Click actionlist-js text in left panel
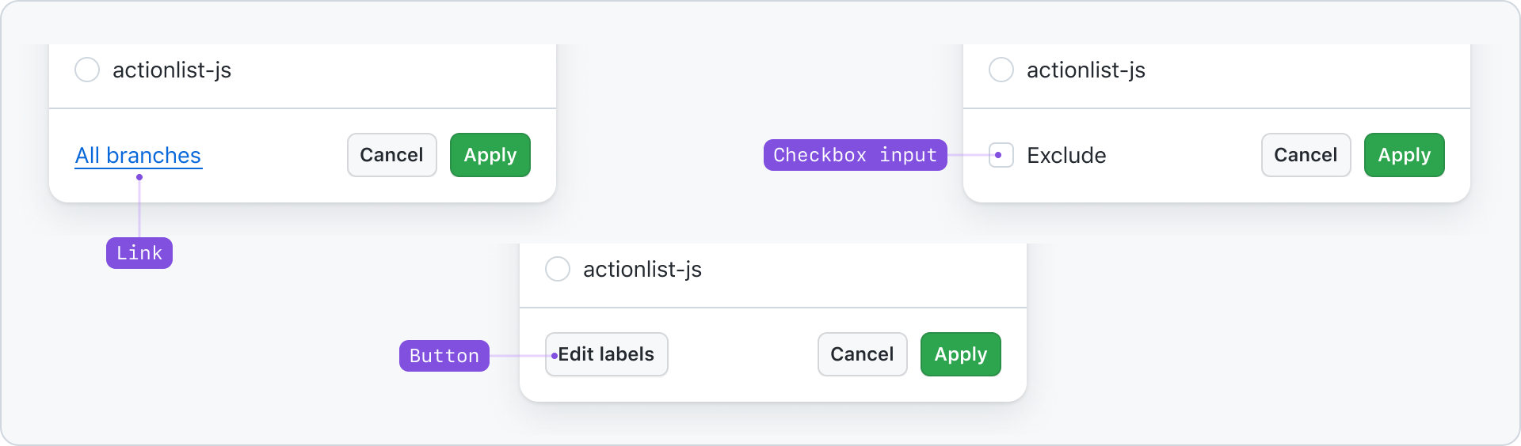The width and height of the screenshot is (1521, 446). click(172, 70)
